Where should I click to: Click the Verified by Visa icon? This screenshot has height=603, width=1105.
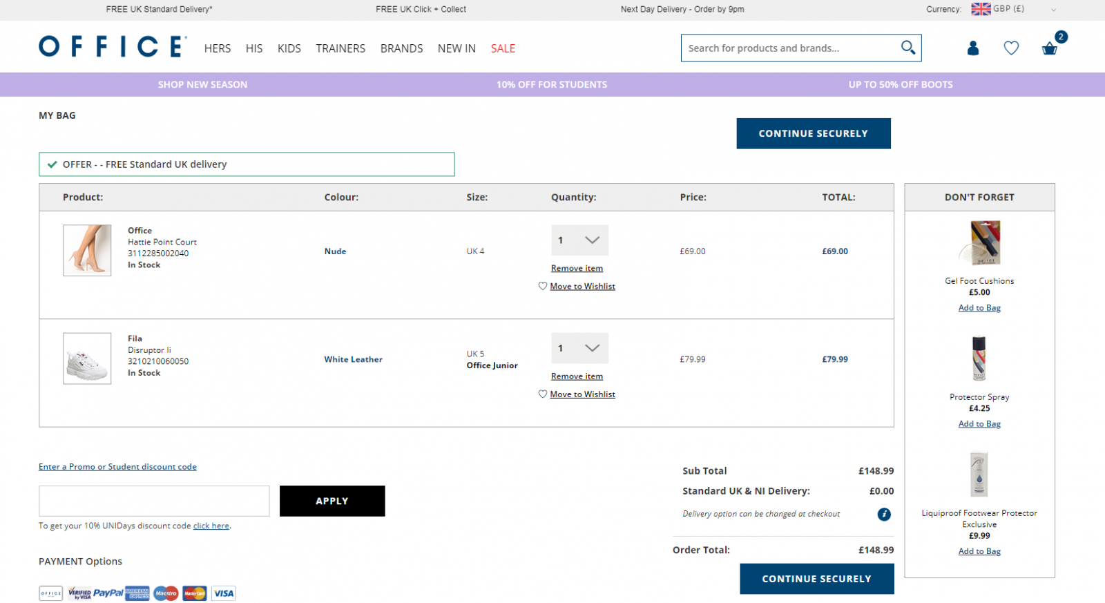(79, 593)
